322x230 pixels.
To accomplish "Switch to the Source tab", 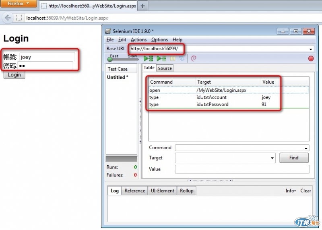I will point(165,68).
